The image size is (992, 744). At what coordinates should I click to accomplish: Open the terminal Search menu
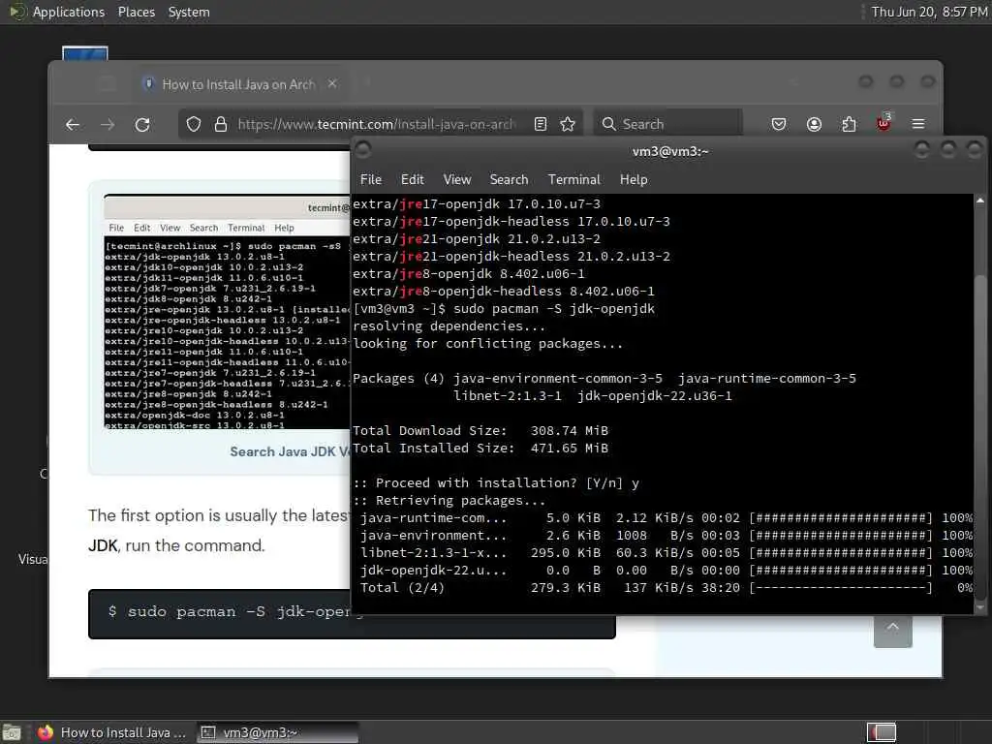pyautogui.click(x=509, y=179)
